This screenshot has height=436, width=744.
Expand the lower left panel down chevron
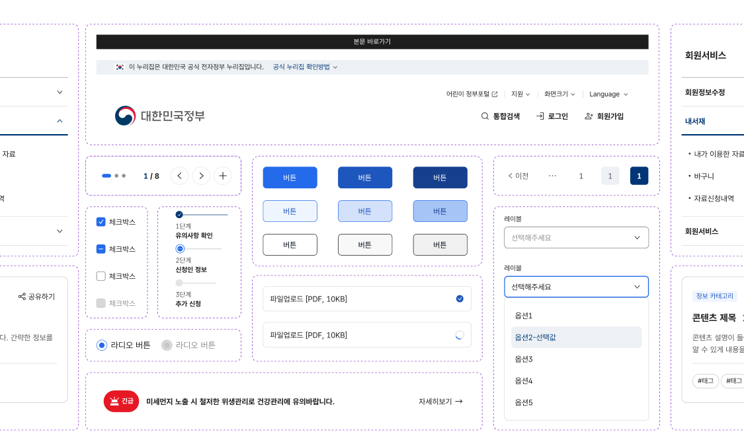pyautogui.click(x=60, y=231)
